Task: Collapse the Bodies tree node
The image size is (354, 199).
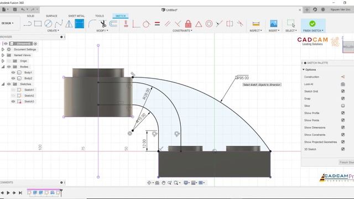Action: (x=3, y=67)
